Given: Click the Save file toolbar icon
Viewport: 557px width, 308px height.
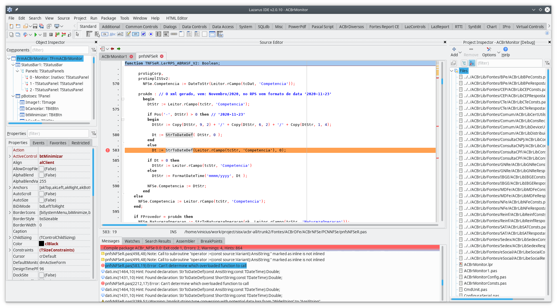Looking at the screenshot, I should click(35, 26).
